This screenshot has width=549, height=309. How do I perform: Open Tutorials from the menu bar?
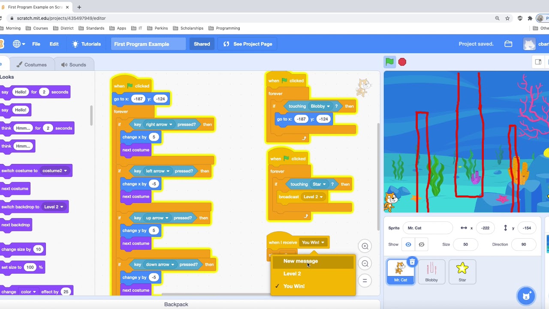click(x=86, y=44)
